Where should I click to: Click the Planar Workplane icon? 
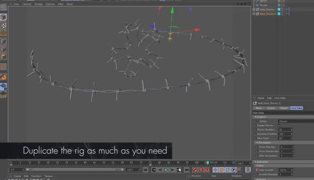click(x=3, y=95)
